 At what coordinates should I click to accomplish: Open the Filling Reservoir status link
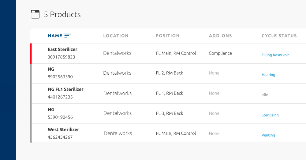[x=275, y=55]
